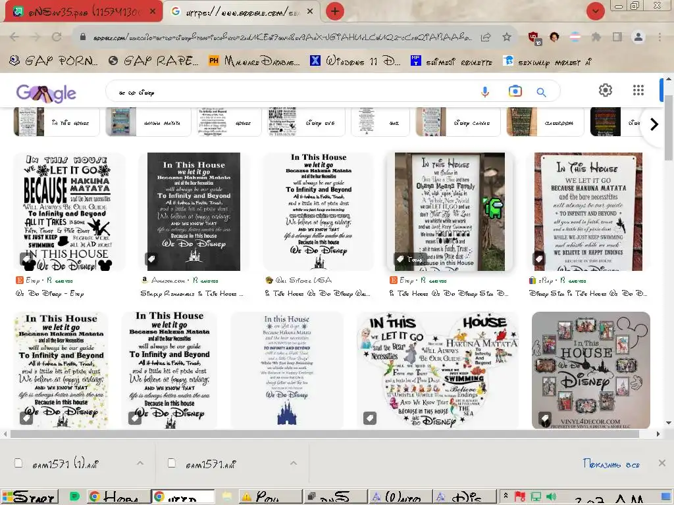This screenshot has height=505, width=674.
Task: Open the blue castle 'In this House' image
Action: pos(287,370)
